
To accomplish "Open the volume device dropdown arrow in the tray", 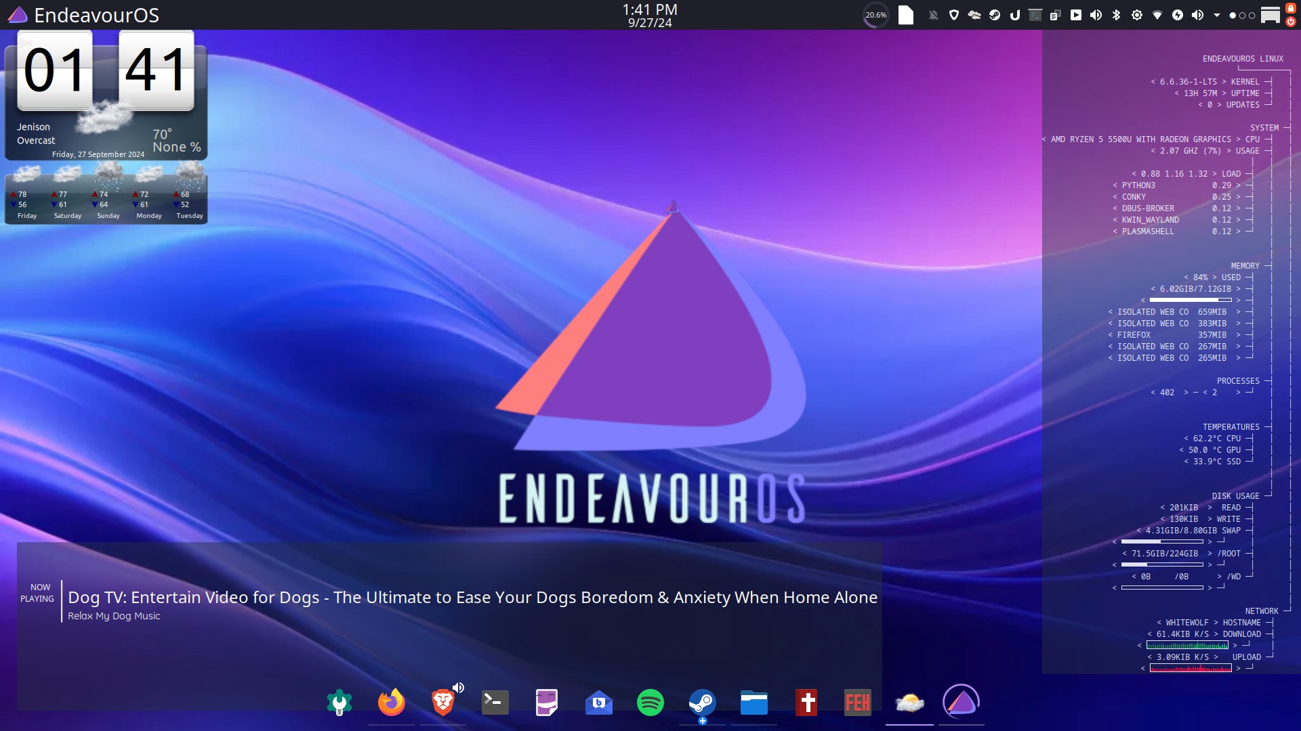I will coord(1216,14).
